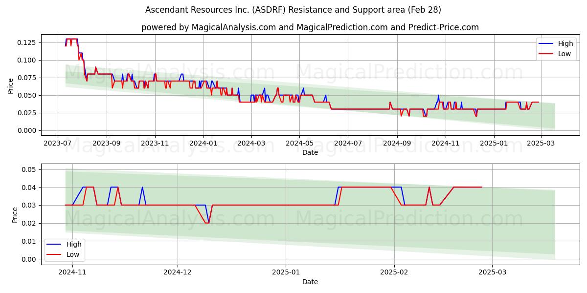Click the '2024-03' x-axis label

coord(251,144)
